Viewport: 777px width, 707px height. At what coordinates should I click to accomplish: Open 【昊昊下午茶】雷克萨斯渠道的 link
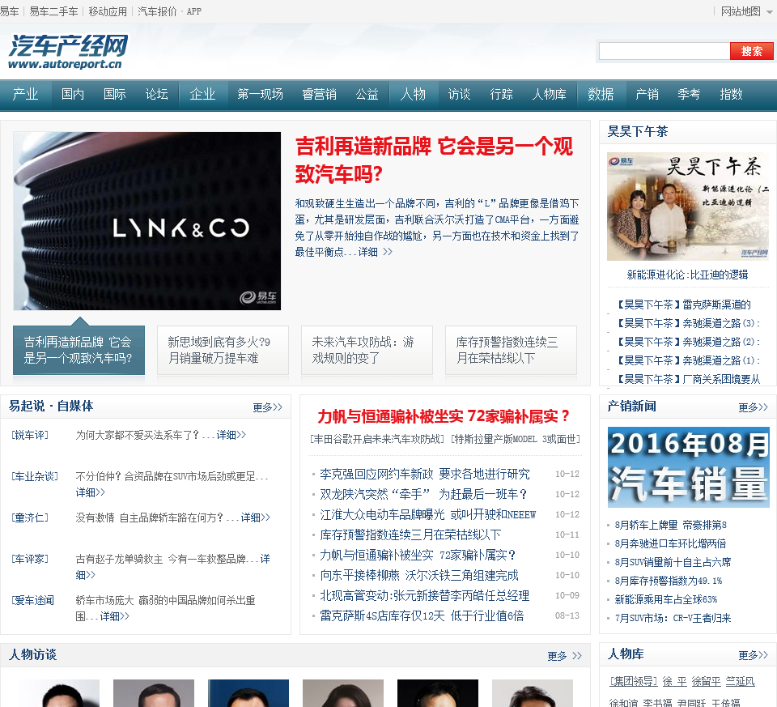tap(683, 305)
